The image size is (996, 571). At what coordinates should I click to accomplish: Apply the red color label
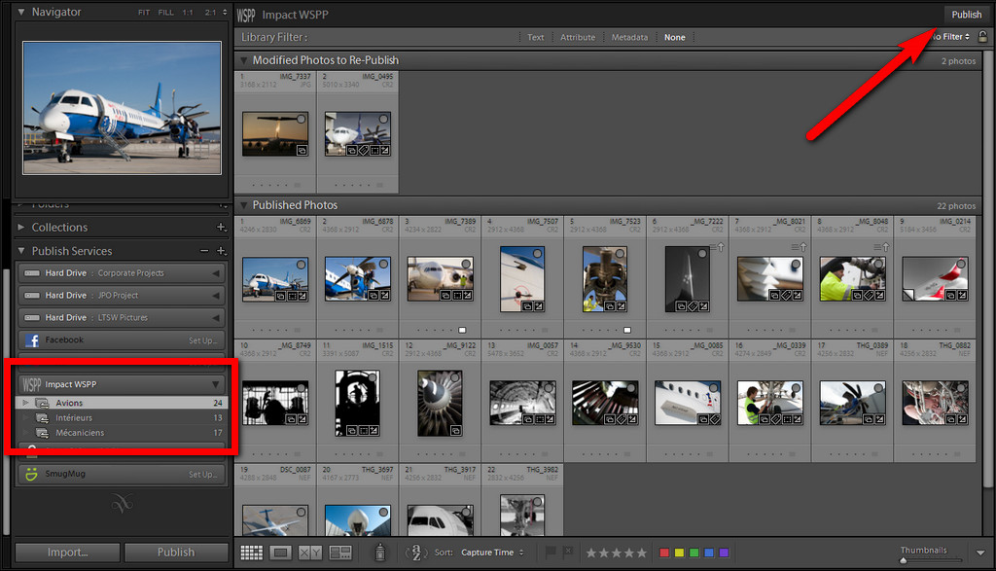click(x=664, y=553)
